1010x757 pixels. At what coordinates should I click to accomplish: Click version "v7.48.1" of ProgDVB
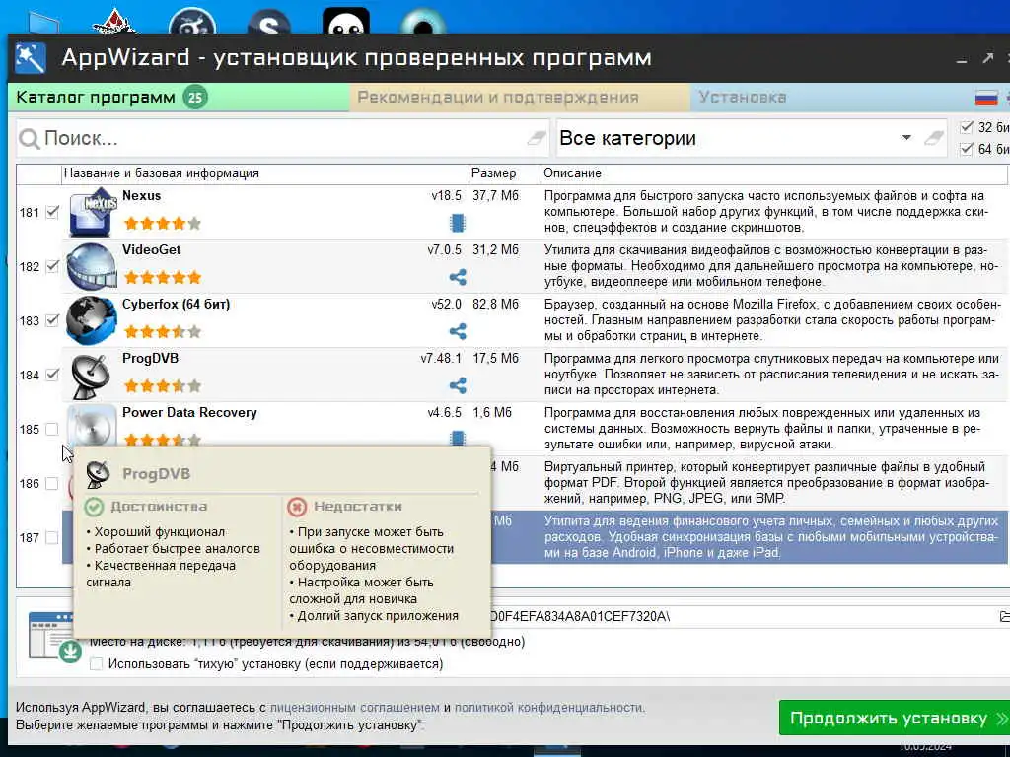(441, 358)
